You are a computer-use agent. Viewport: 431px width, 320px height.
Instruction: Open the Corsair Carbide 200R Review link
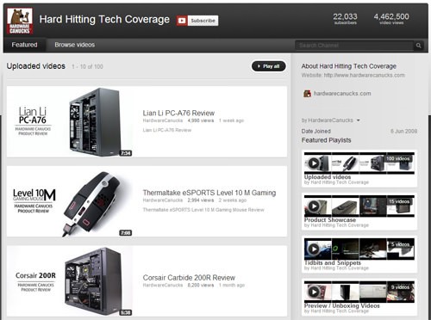(189, 278)
